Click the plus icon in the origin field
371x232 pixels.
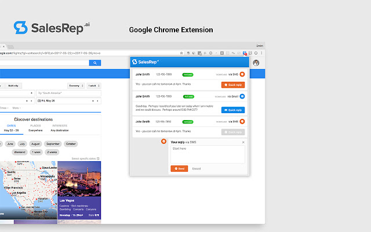pos(31,93)
